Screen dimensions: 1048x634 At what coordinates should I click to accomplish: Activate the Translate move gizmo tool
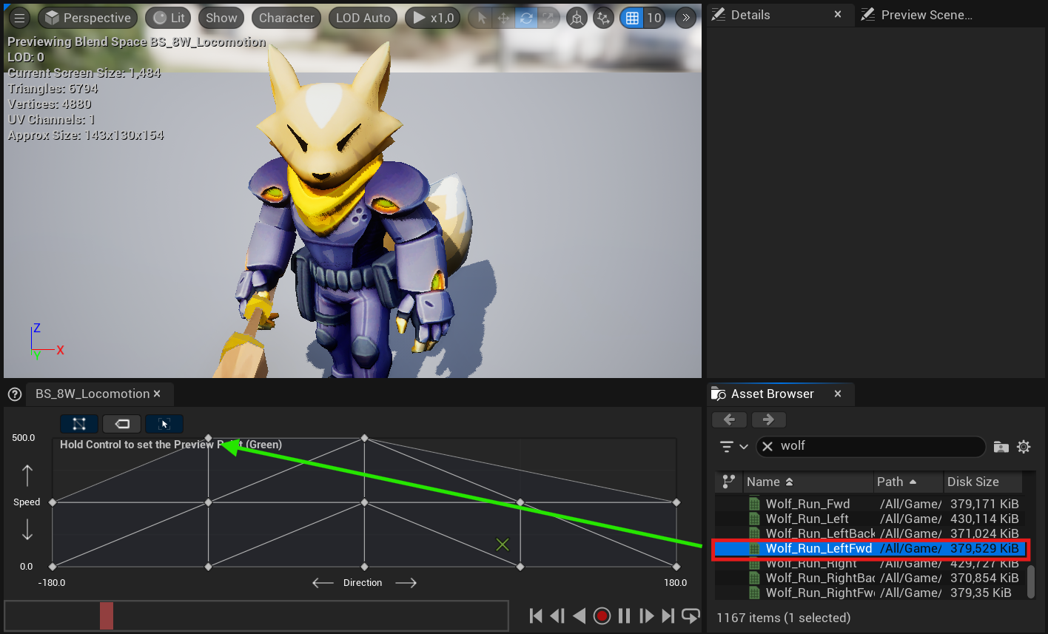[x=503, y=18]
